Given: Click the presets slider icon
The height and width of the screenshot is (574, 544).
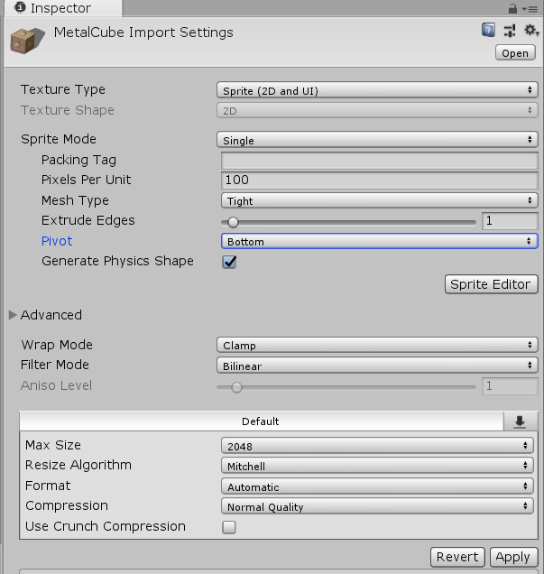Looking at the screenshot, I should click(510, 31).
